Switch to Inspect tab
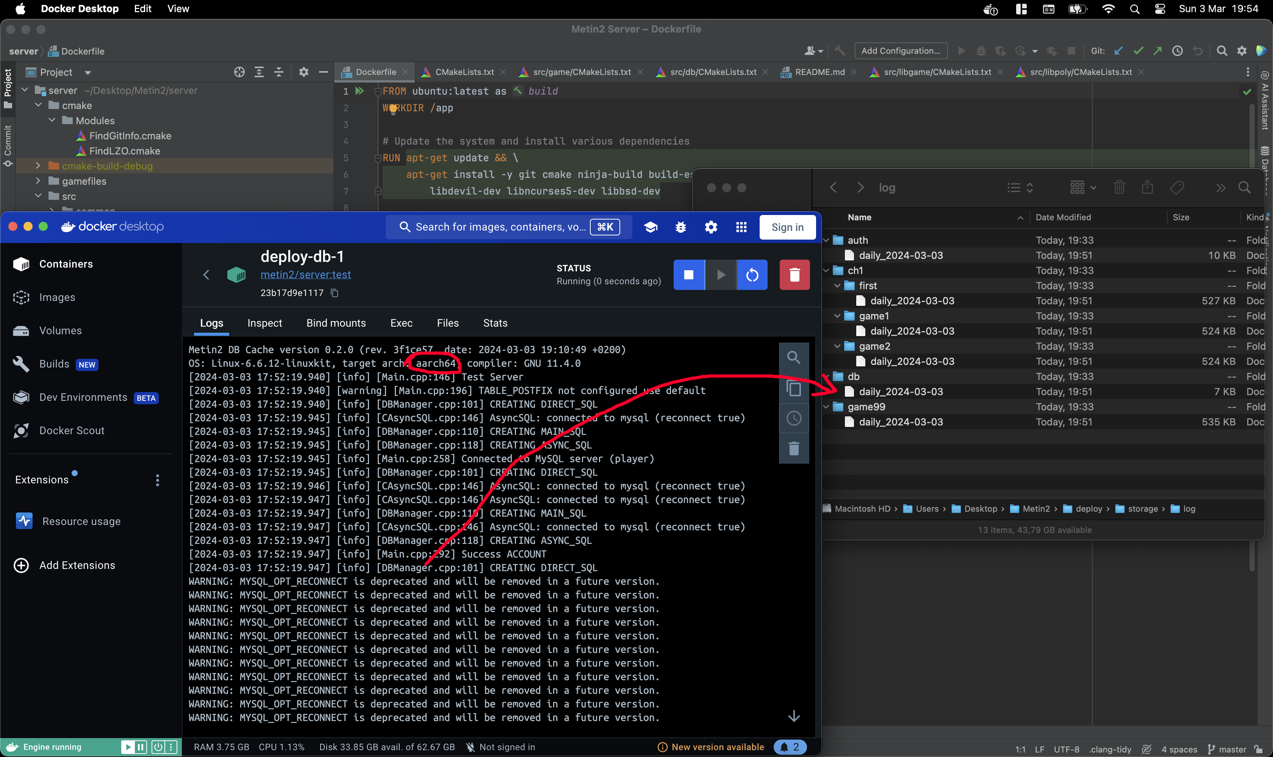The height and width of the screenshot is (757, 1273). tap(264, 323)
